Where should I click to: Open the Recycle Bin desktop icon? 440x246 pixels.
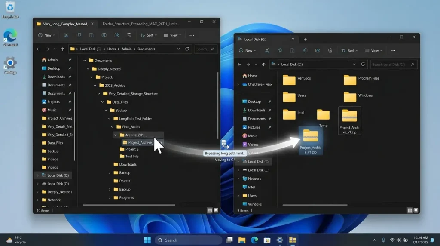pyautogui.click(x=10, y=10)
